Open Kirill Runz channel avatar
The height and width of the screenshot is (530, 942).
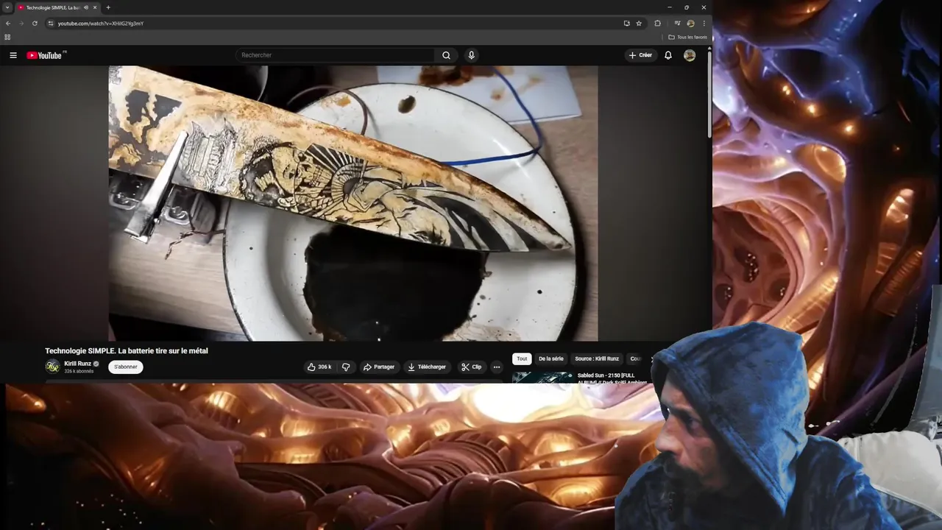(52, 367)
